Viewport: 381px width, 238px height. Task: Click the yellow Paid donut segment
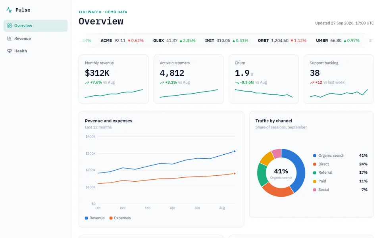tap(267, 158)
